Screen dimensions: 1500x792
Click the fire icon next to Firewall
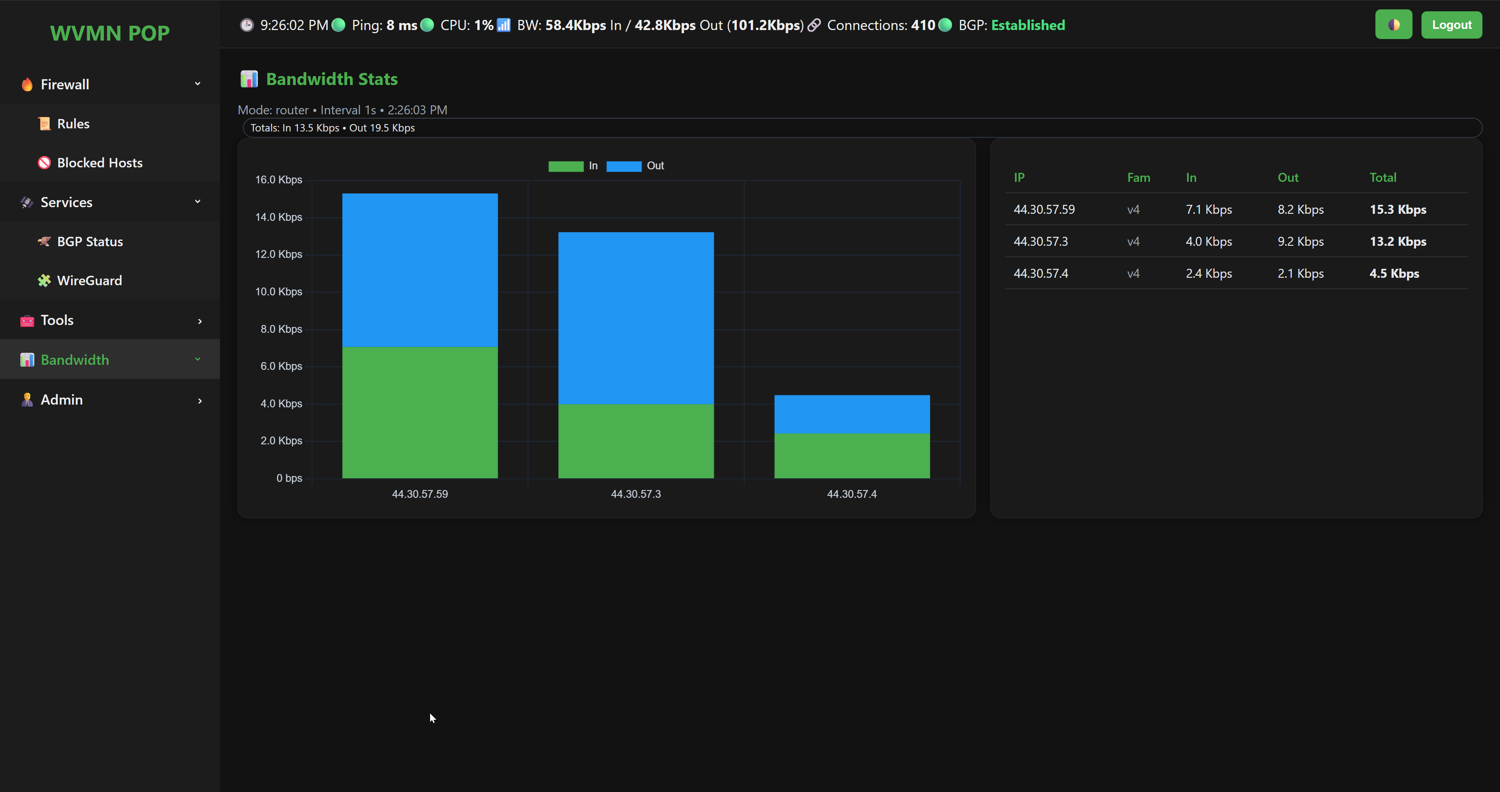point(27,85)
